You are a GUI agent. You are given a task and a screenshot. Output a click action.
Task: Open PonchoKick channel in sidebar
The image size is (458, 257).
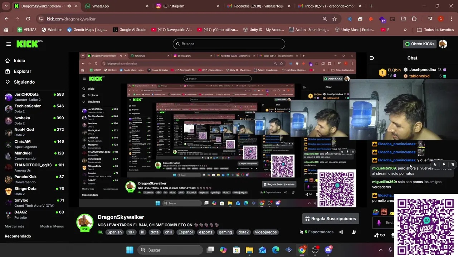pos(34,179)
